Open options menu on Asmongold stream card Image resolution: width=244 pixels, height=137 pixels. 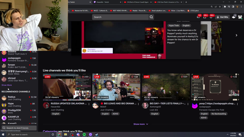(x=188, y=104)
